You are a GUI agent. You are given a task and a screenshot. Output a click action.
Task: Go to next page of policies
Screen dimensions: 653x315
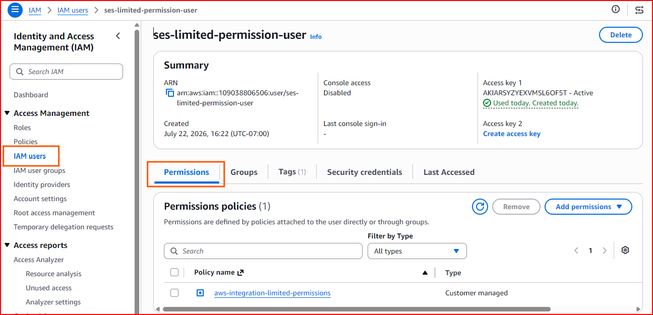click(605, 250)
